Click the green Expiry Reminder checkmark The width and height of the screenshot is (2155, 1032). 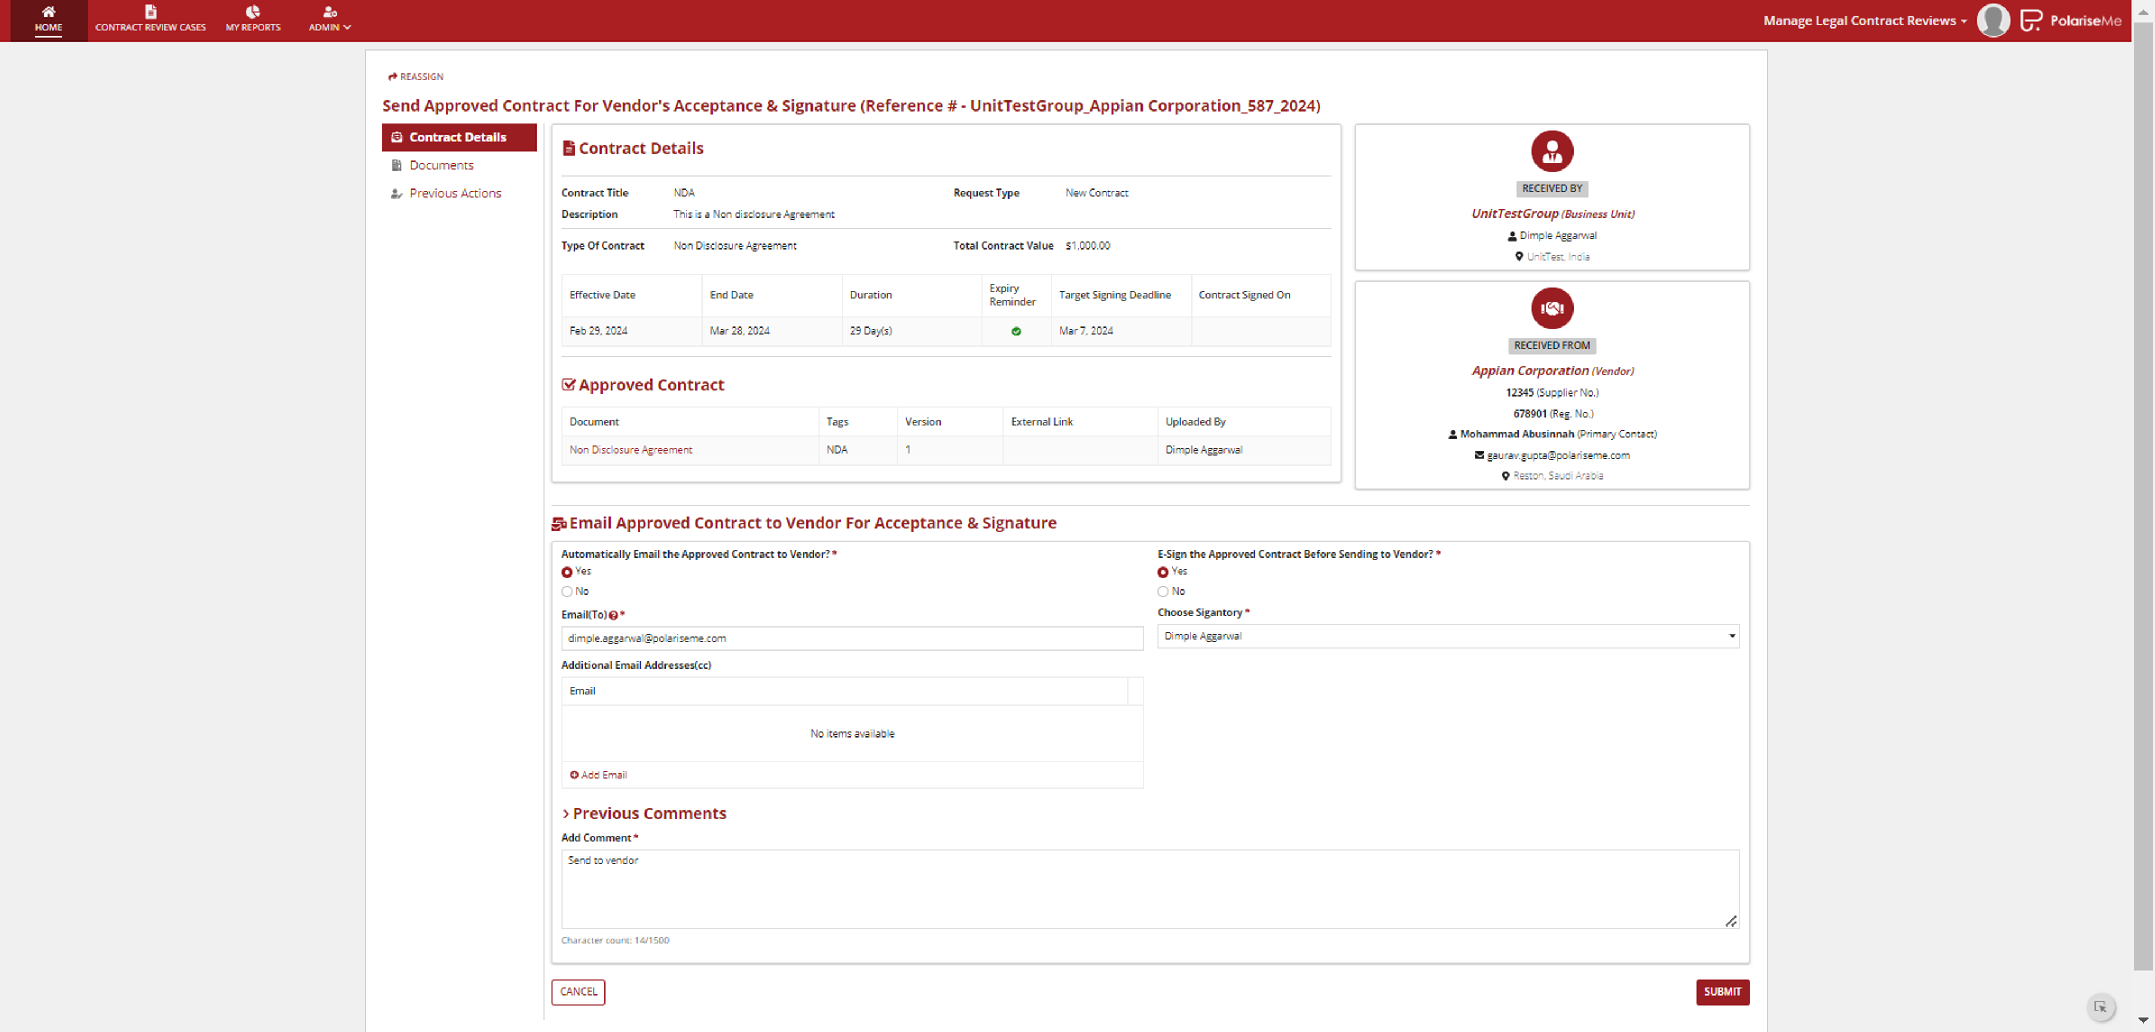pos(1016,331)
